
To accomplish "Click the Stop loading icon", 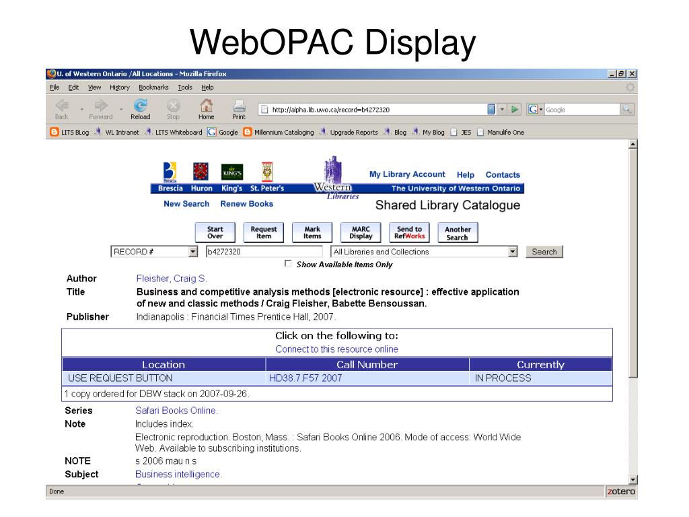I will (173, 106).
